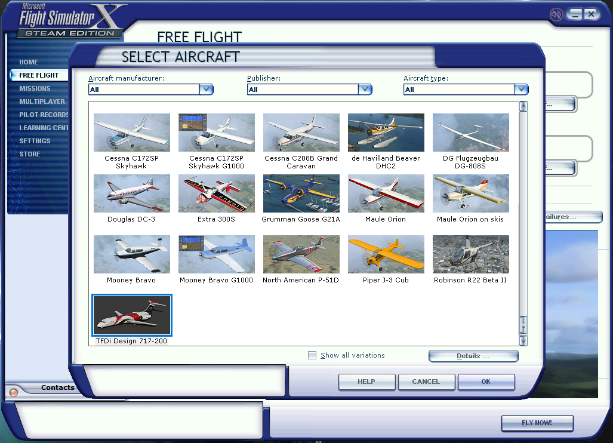Confirm selection with OK button
Viewport: 613px width, 443px height.
[486, 382]
